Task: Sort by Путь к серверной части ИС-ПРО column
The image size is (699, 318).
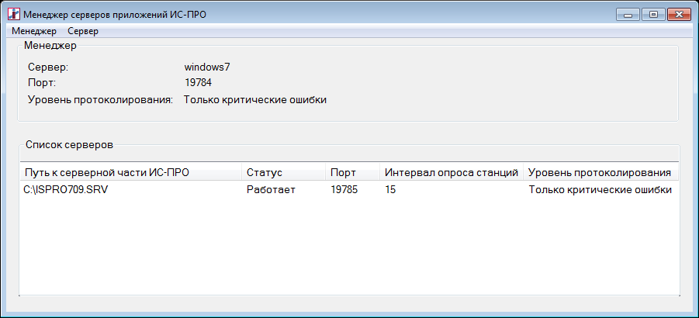Action: pos(130,172)
